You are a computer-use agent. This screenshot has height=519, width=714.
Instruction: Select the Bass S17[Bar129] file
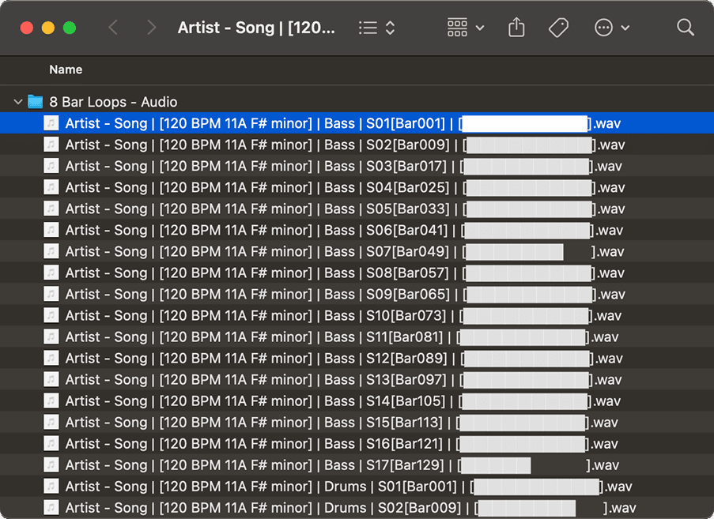coord(316,464)
